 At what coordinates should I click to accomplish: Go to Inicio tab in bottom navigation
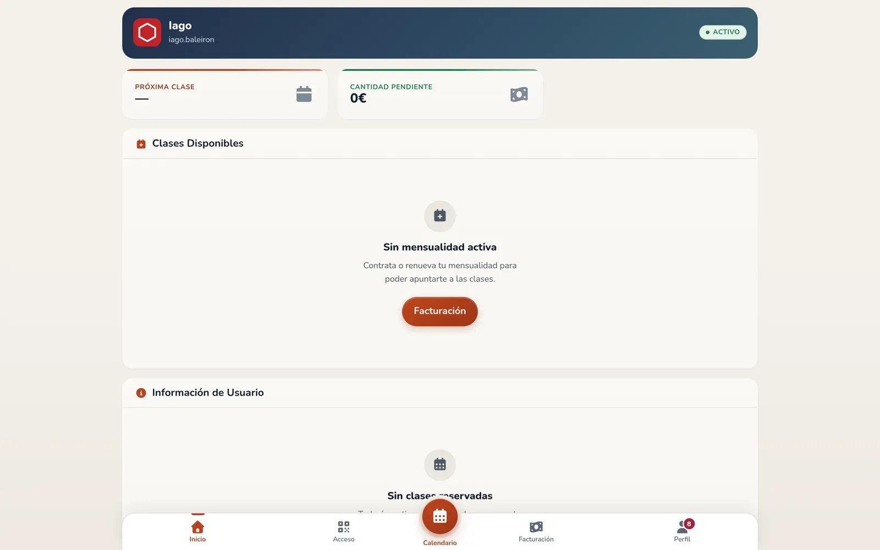pos(197,531)
